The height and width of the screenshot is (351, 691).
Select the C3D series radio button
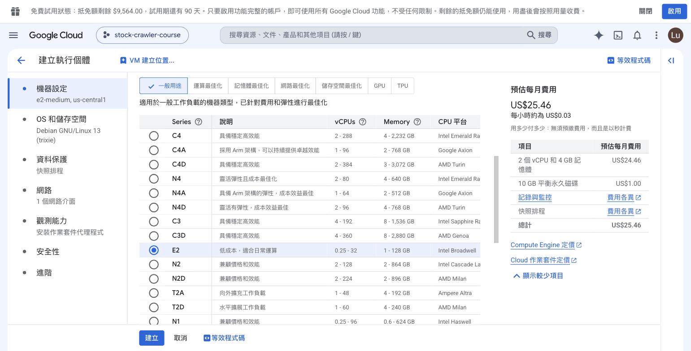[x=154, y=235]
